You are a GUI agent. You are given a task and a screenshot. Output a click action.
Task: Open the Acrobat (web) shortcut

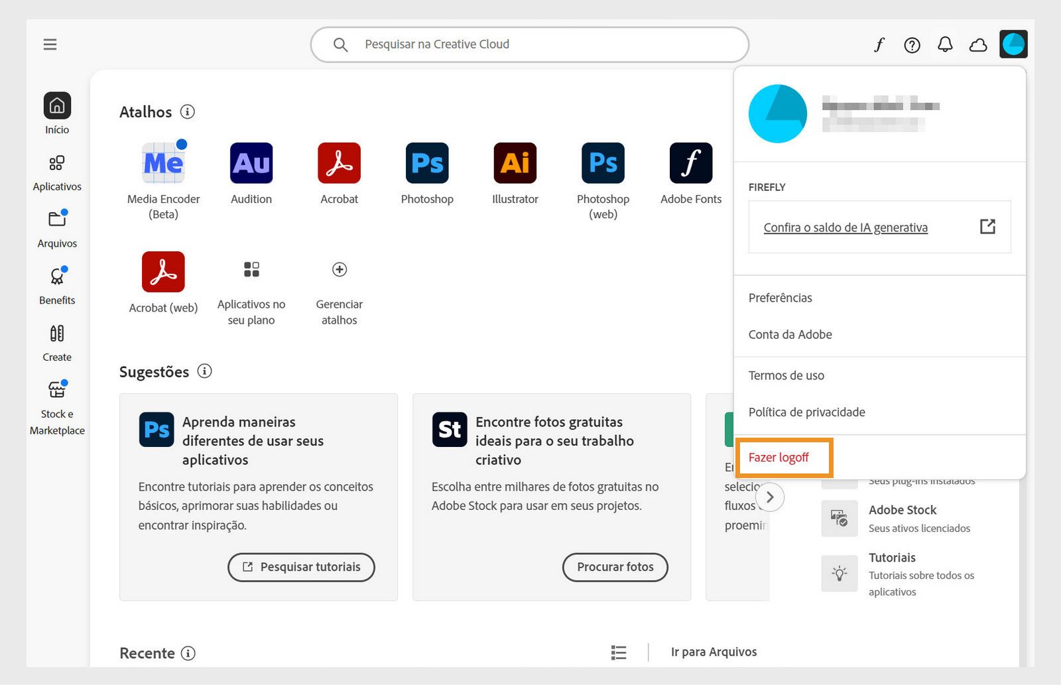pyautogui.click(x=163, y=272)
